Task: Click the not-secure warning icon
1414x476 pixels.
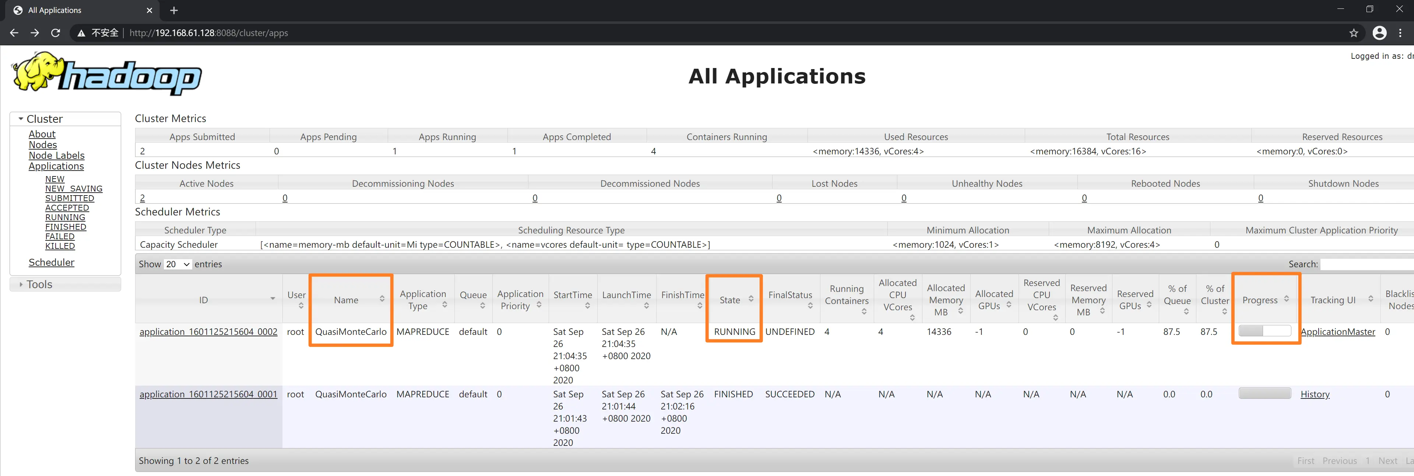Action: (81, 33)
